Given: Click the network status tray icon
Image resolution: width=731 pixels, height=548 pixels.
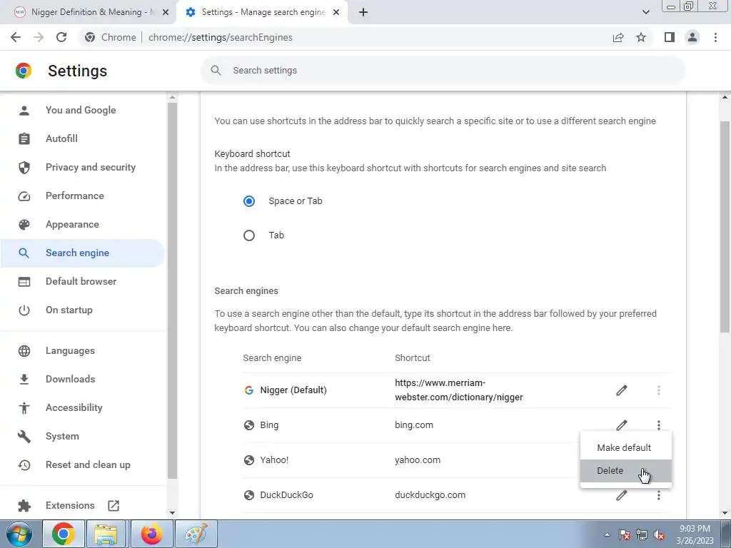Looking at the screenshot, I should [642, 535].
